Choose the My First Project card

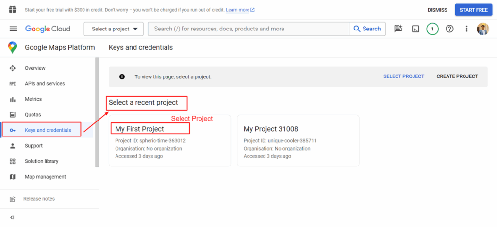point(169,141)
